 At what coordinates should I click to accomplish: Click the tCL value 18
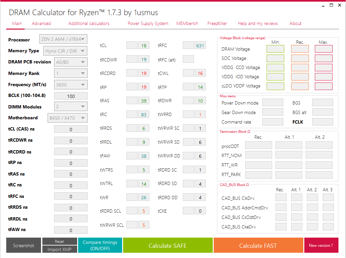click(x=144, y=45)
